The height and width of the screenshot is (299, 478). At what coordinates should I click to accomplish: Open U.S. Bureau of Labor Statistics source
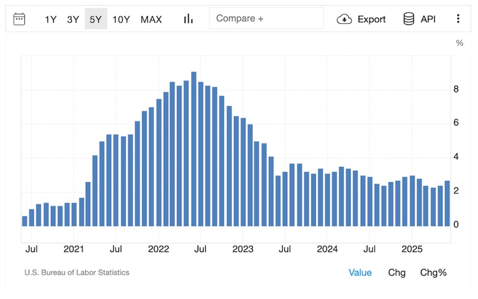click(77, 273)
